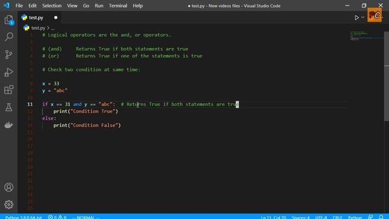Click the text 'x = 33'
Image resolution: width=389 pixels, height=219 pixels.
51,83
